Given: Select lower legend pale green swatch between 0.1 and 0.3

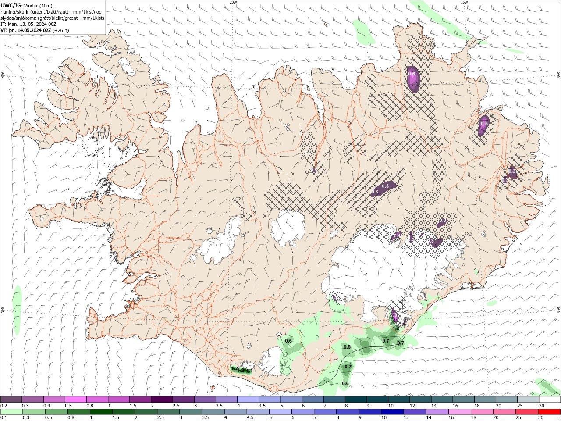Looking at the screenshot, I should 11,412.
